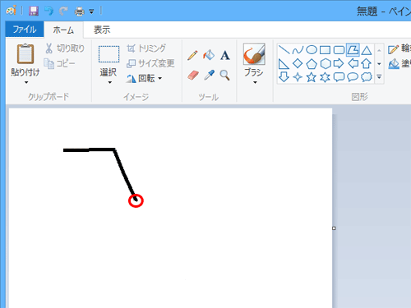Switch to the ホーム tab

[63, 30]
